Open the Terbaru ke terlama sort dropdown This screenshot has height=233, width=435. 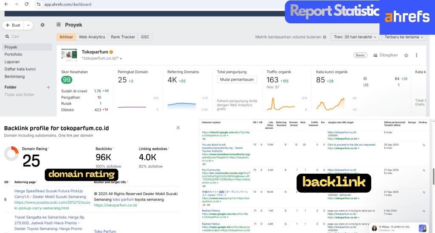[x=404, y=37]
